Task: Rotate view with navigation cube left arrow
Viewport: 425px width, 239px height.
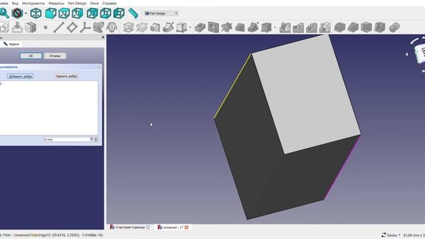Action: [x=406, y=54]
